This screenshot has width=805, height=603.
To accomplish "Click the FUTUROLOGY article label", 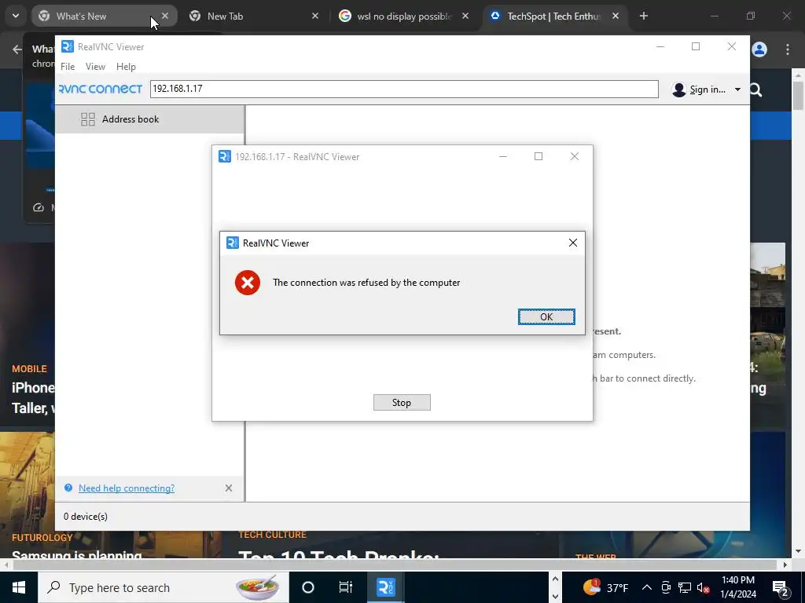I will pos(42,537).
